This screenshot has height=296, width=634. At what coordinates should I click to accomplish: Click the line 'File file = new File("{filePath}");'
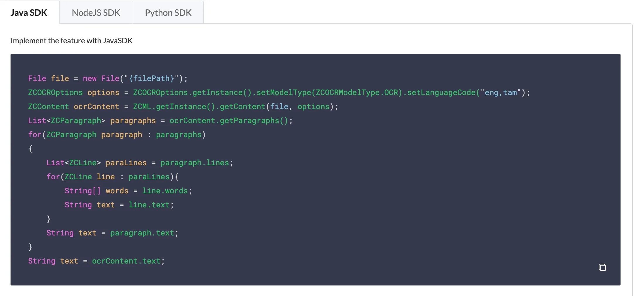108,78
